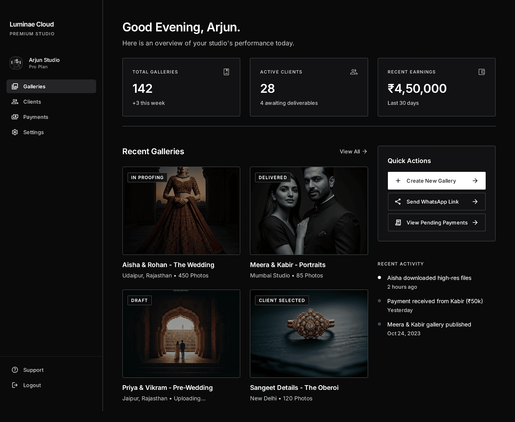Click the '2 hours ago' timestamp
This screenshot has height=422, width=515.
(402, 287)
